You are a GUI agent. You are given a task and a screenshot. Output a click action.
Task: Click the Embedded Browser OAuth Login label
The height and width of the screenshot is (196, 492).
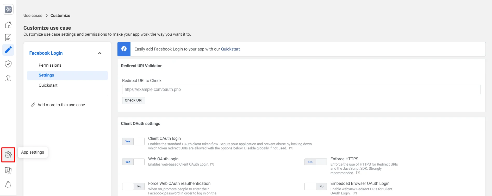360,184
